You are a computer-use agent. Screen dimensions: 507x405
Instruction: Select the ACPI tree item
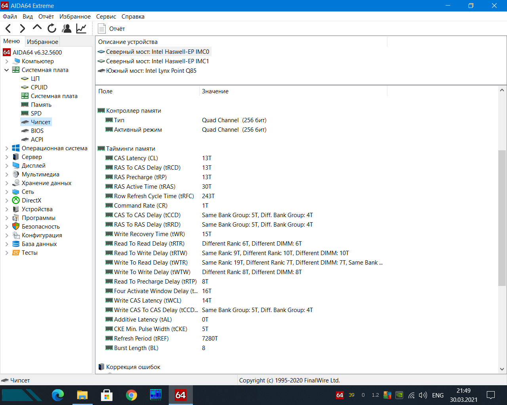point(37,140)
